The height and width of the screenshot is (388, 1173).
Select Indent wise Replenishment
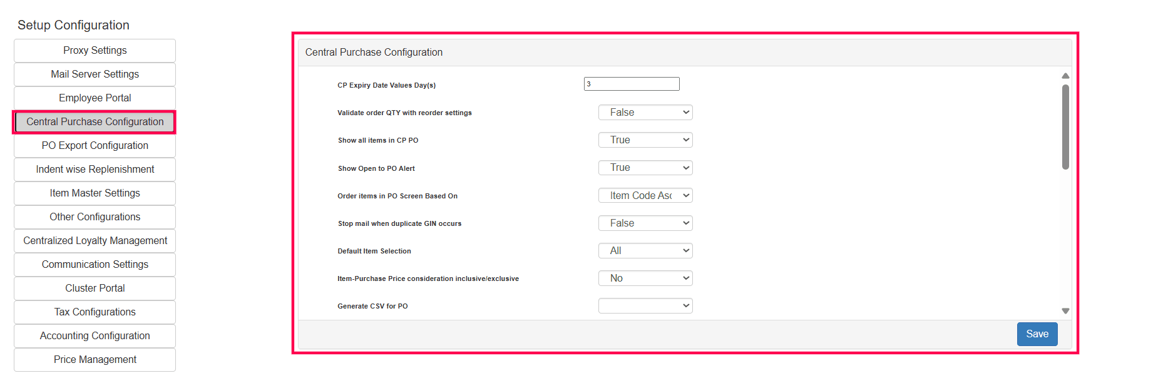click(x=95, y=170)
